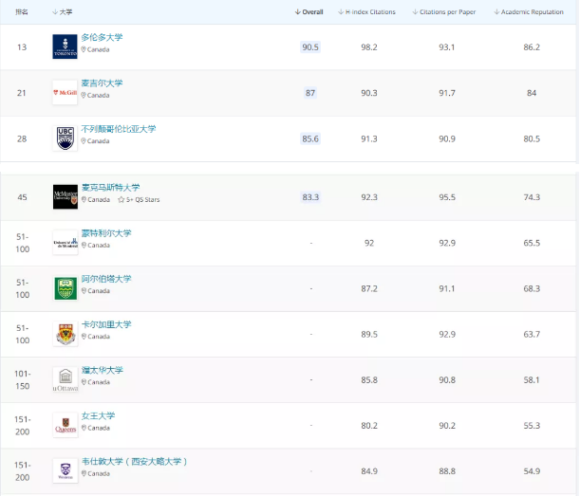The height and width of the screenshot is (496, 580).
Task: Click the 排名 column header
Action: (x=22, y=11)
